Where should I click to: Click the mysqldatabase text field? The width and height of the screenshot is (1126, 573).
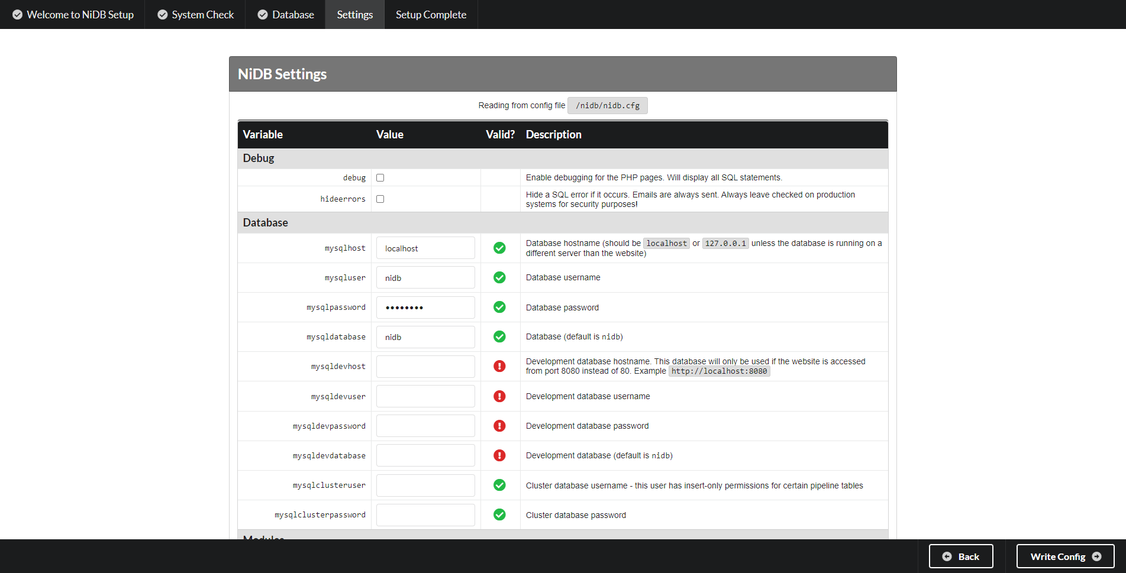click(x=425, y=337)
